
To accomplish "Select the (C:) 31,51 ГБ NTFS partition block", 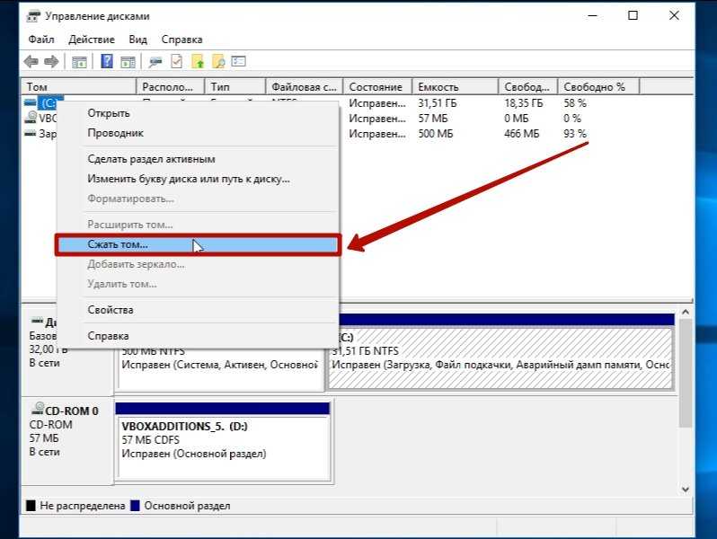I will click(x=500, y=358).
